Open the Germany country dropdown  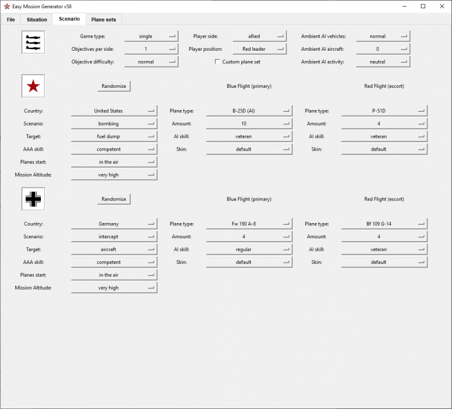[x=114, y=224]
